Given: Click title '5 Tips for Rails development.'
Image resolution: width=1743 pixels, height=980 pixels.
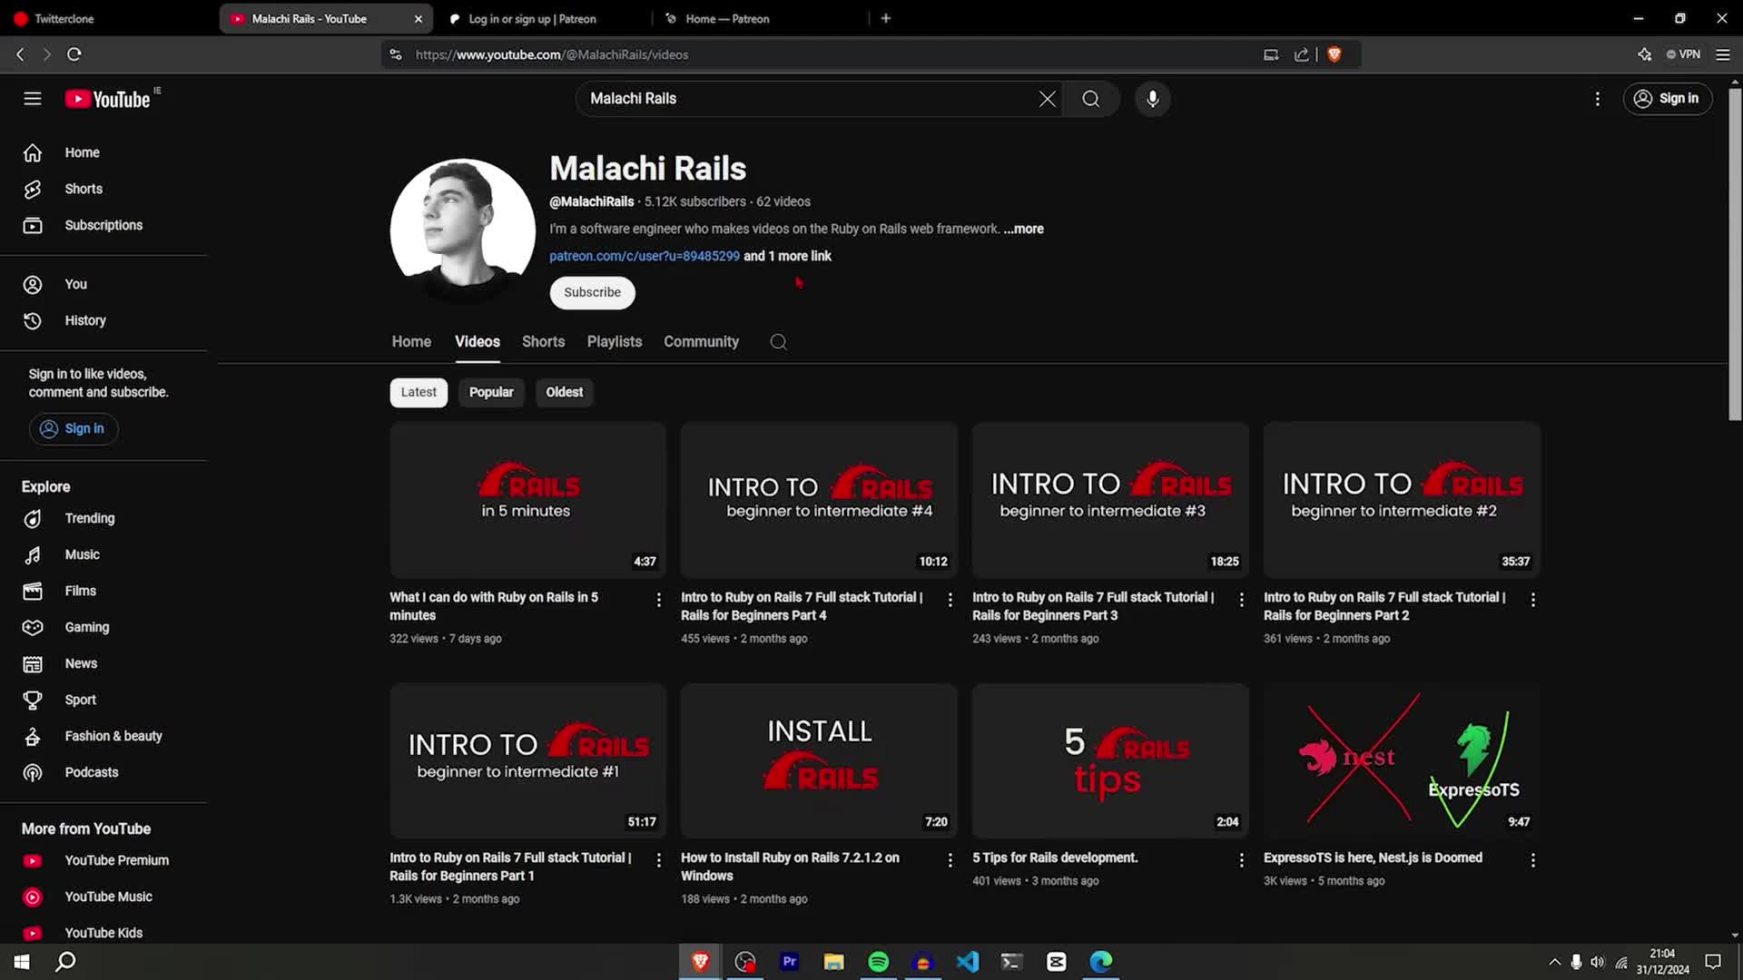Looking at the screenshot, I should click(1055, 857).
